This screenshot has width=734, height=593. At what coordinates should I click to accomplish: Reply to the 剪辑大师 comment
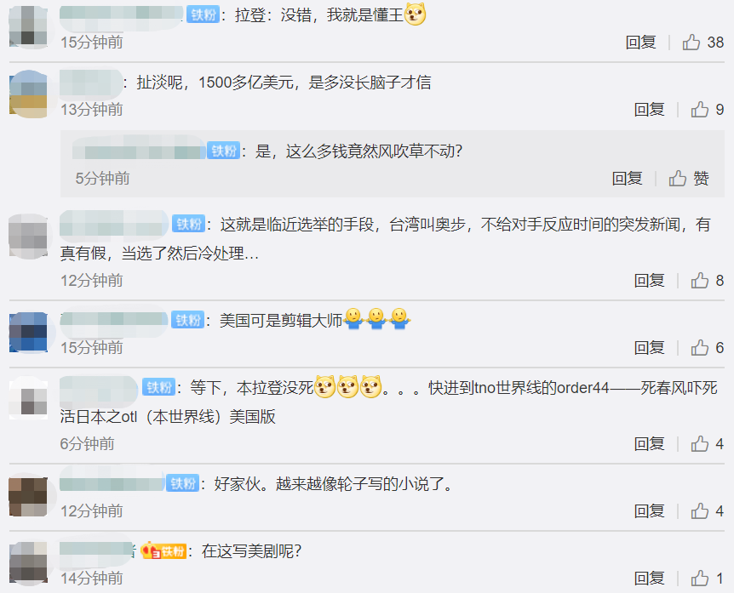[x=649, y=347]
